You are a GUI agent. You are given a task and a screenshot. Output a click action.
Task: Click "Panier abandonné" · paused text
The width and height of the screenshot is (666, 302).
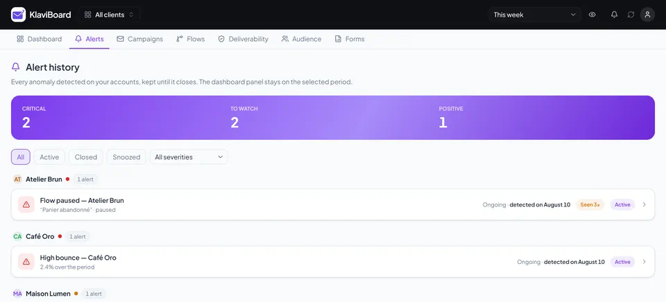(78, 210)
